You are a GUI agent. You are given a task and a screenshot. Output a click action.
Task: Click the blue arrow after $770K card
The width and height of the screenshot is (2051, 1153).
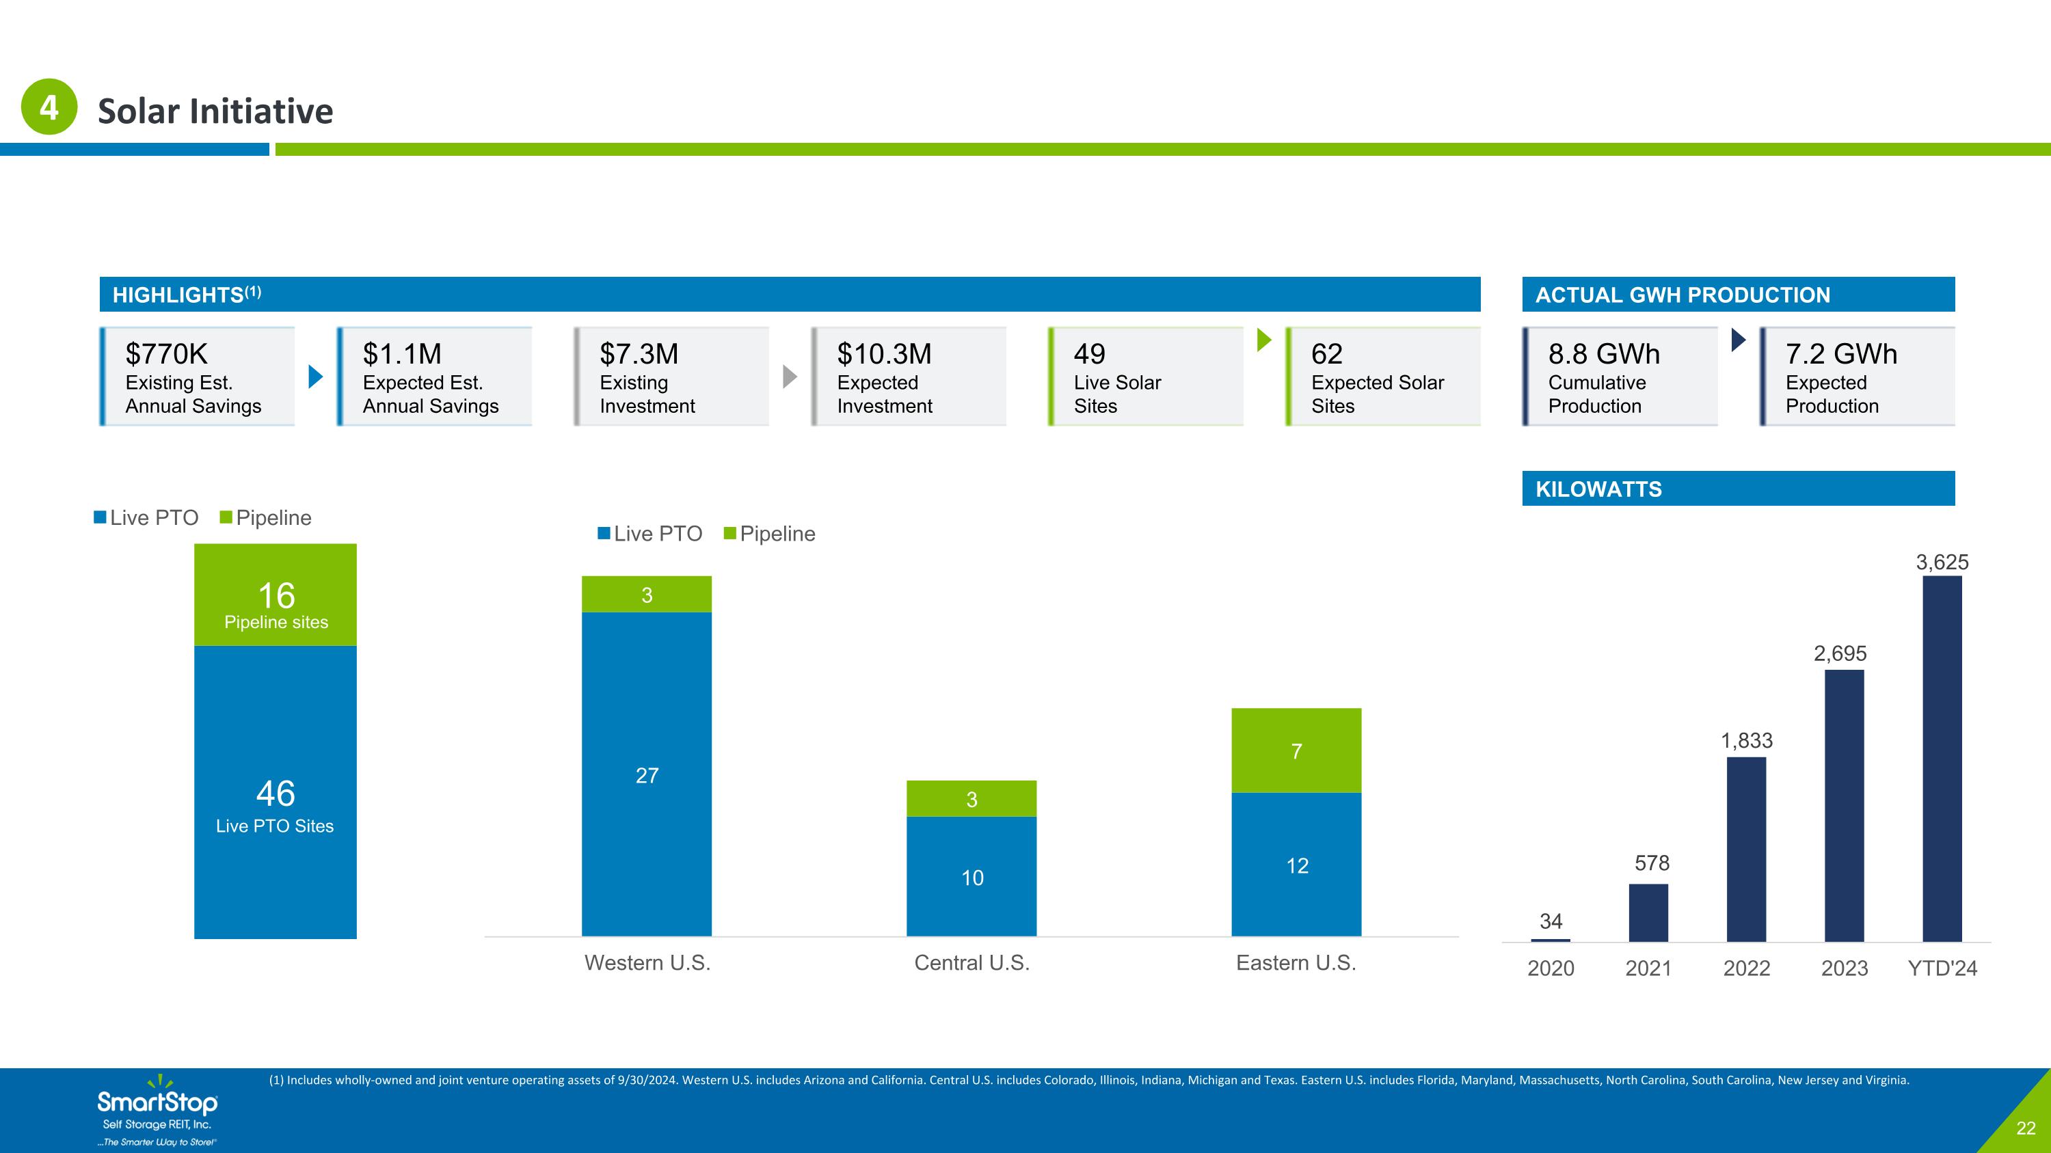click(316, 377)
